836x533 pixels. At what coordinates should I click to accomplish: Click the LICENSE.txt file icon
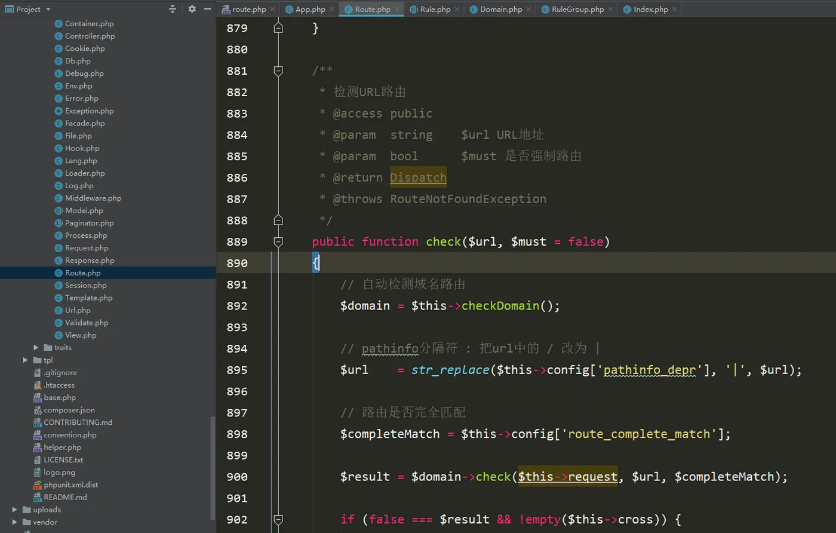38,460
